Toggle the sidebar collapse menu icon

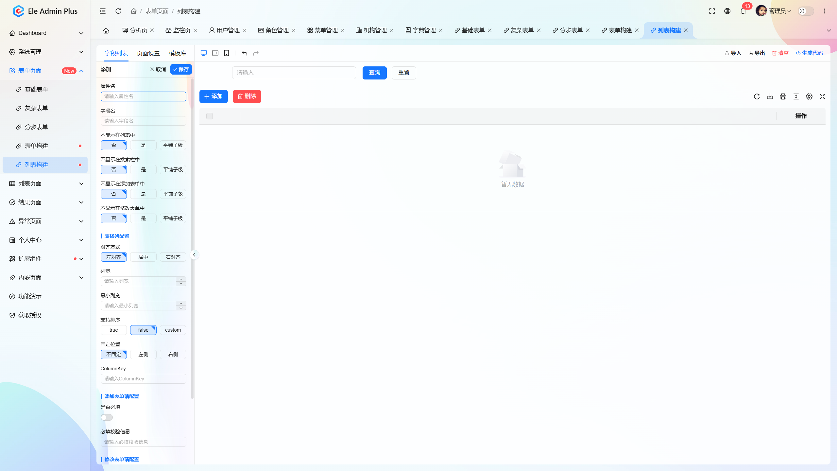click(103, 11)
